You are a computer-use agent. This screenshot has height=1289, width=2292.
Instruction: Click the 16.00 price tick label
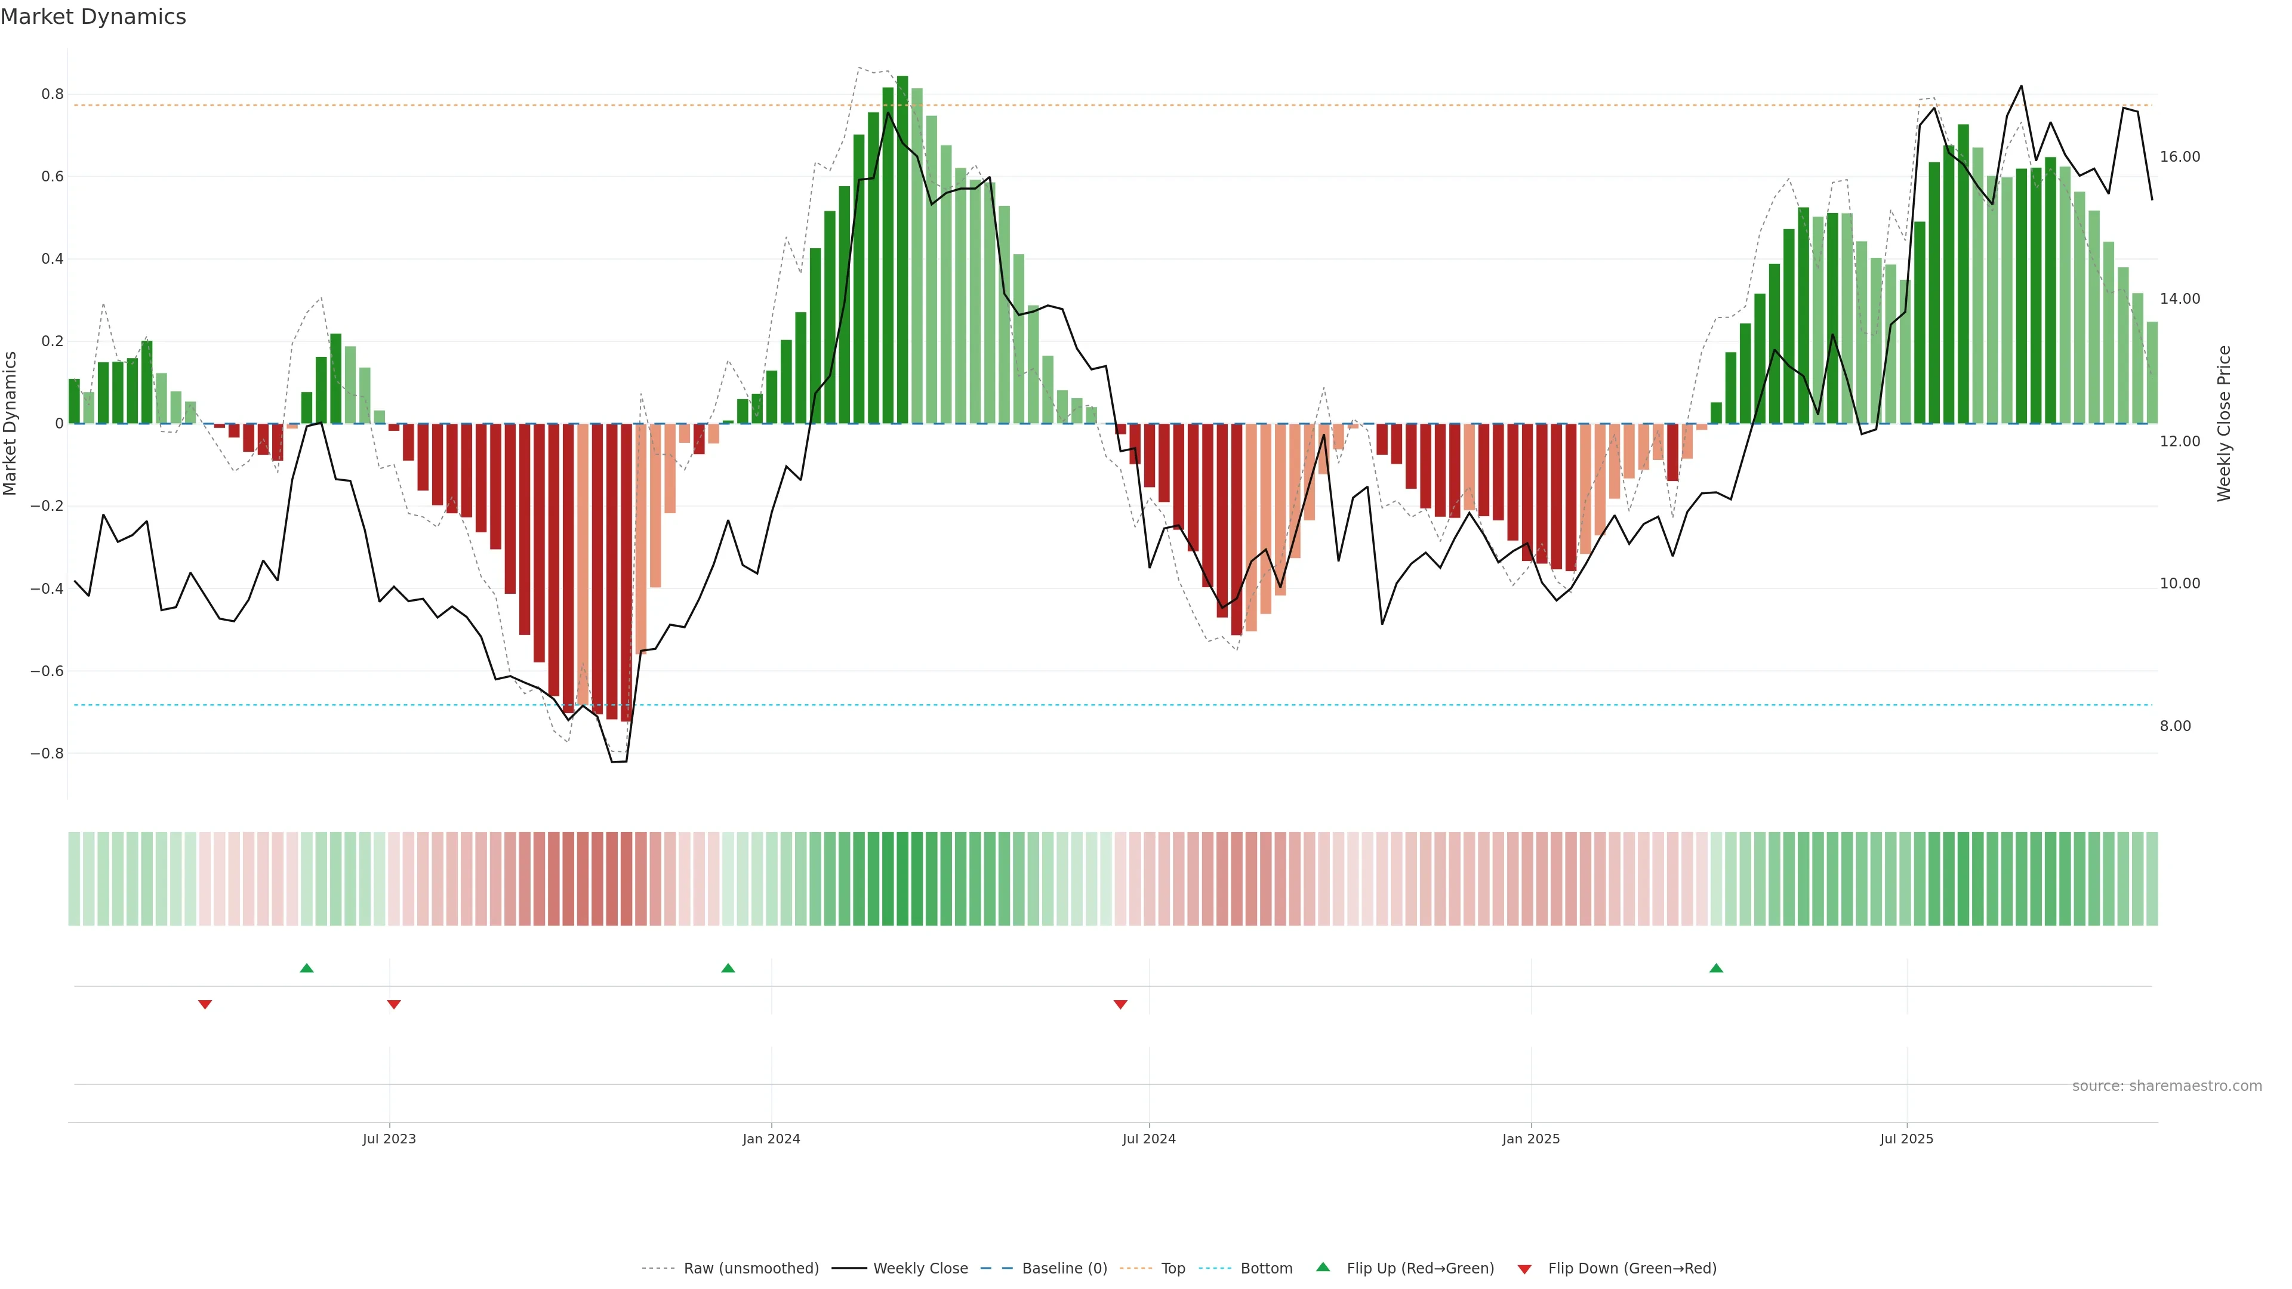(x=2179, y=156)
